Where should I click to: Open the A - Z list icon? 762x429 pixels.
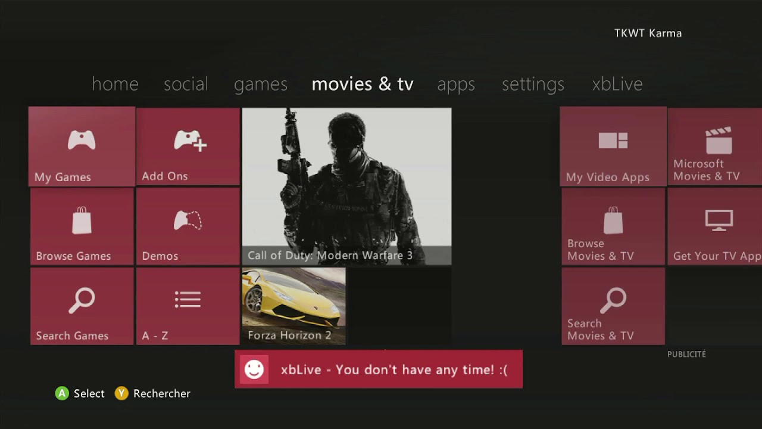click(x=188, y=300)
